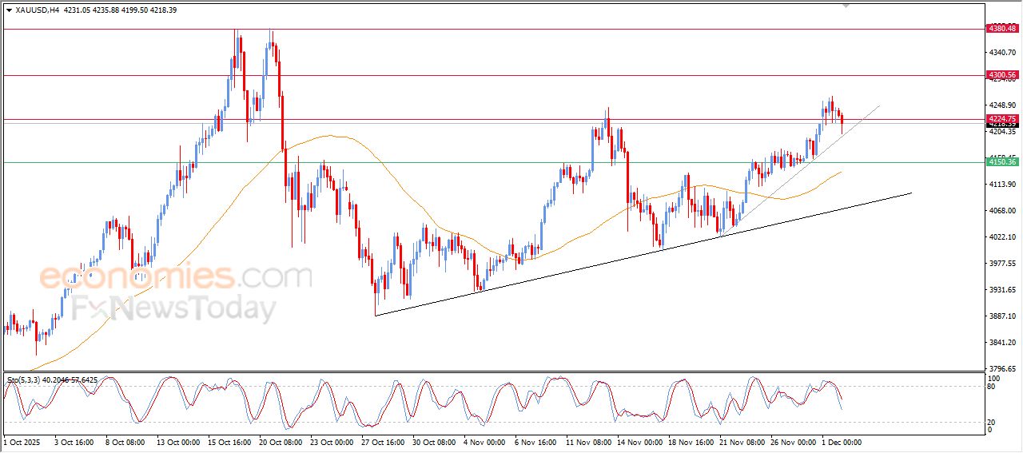This screenshot has height=453, width=1023.
Task: Click the red 4300.56 price label
Action: click(x=1001, y=75)
